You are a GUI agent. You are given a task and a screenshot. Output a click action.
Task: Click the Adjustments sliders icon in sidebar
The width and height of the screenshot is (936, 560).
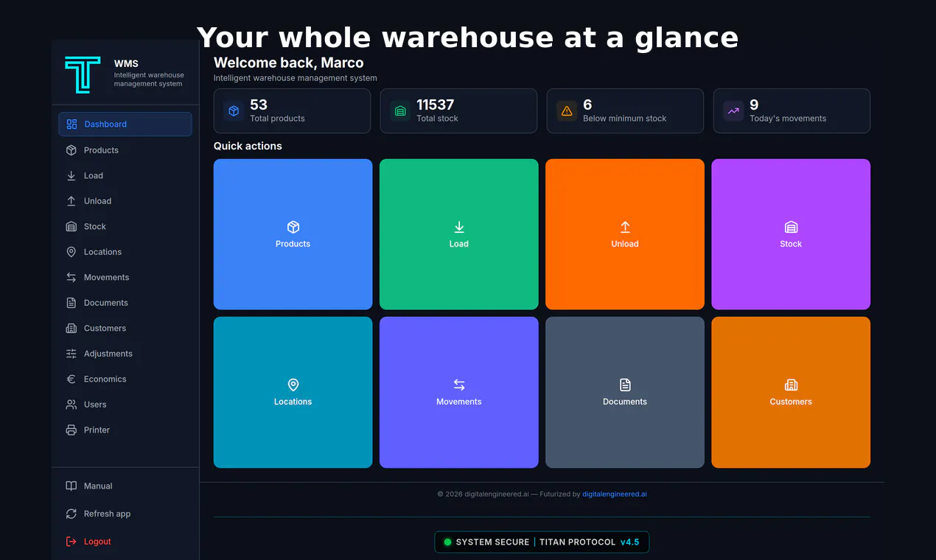pyautogui.click(x=71, y=354)
